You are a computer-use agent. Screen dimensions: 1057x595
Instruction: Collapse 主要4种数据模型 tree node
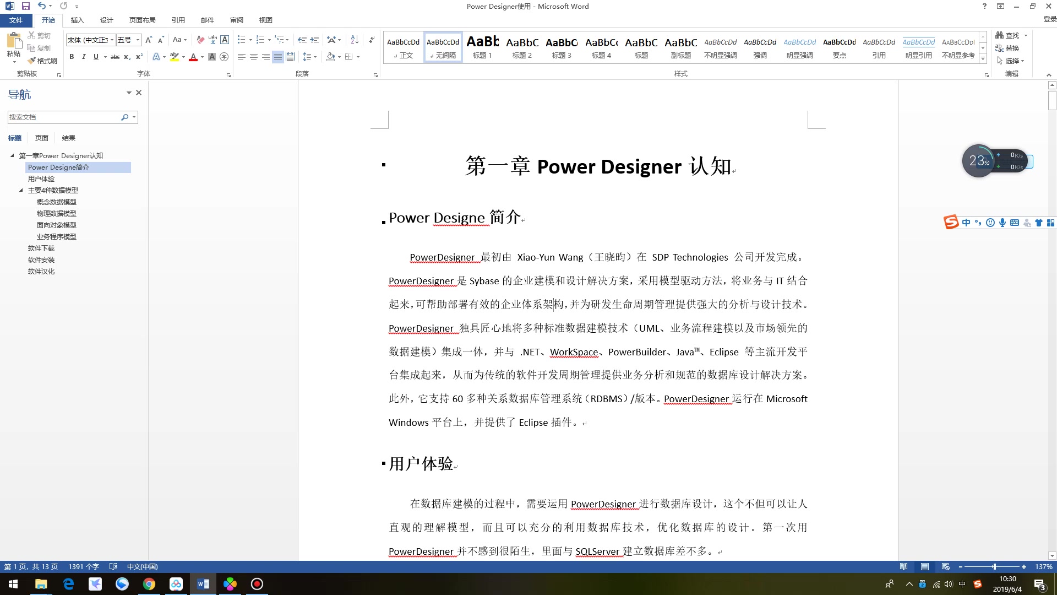pos(21,190)
